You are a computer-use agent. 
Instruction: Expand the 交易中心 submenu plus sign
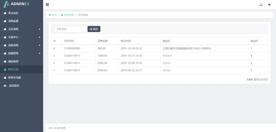pos(39,37)
